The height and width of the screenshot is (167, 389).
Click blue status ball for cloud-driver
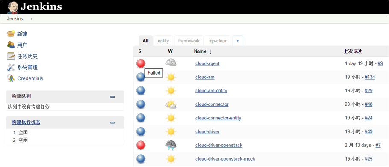(141, 132)
